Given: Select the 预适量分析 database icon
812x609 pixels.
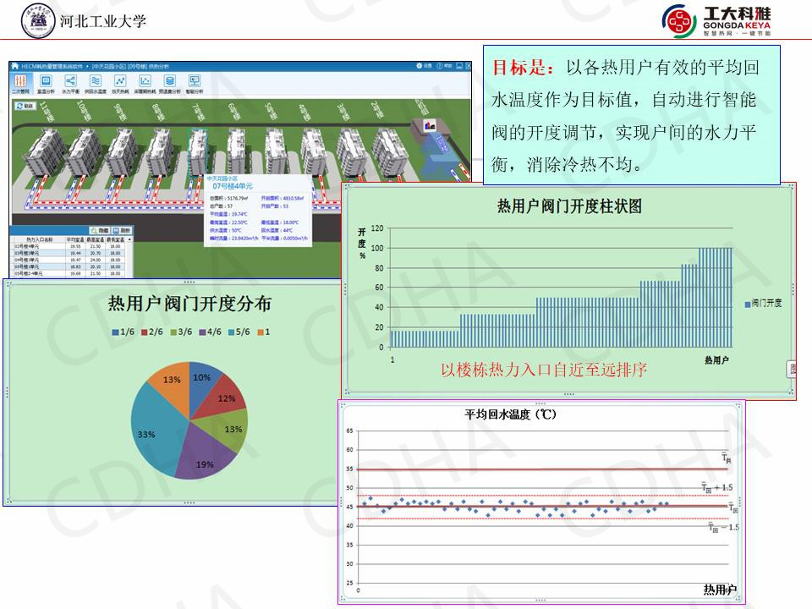Looking at the screenshot, I should pyautogui.click(x=170, y=82).
